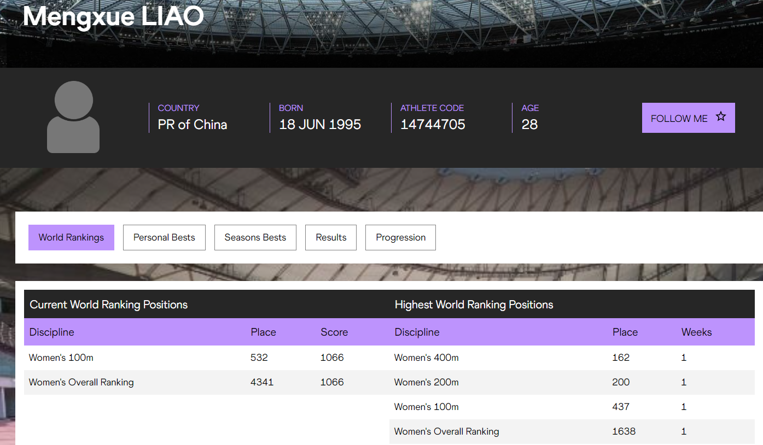Click the Weeks column header
Screen dimensions: 763x445
click(x=696, y=332)
